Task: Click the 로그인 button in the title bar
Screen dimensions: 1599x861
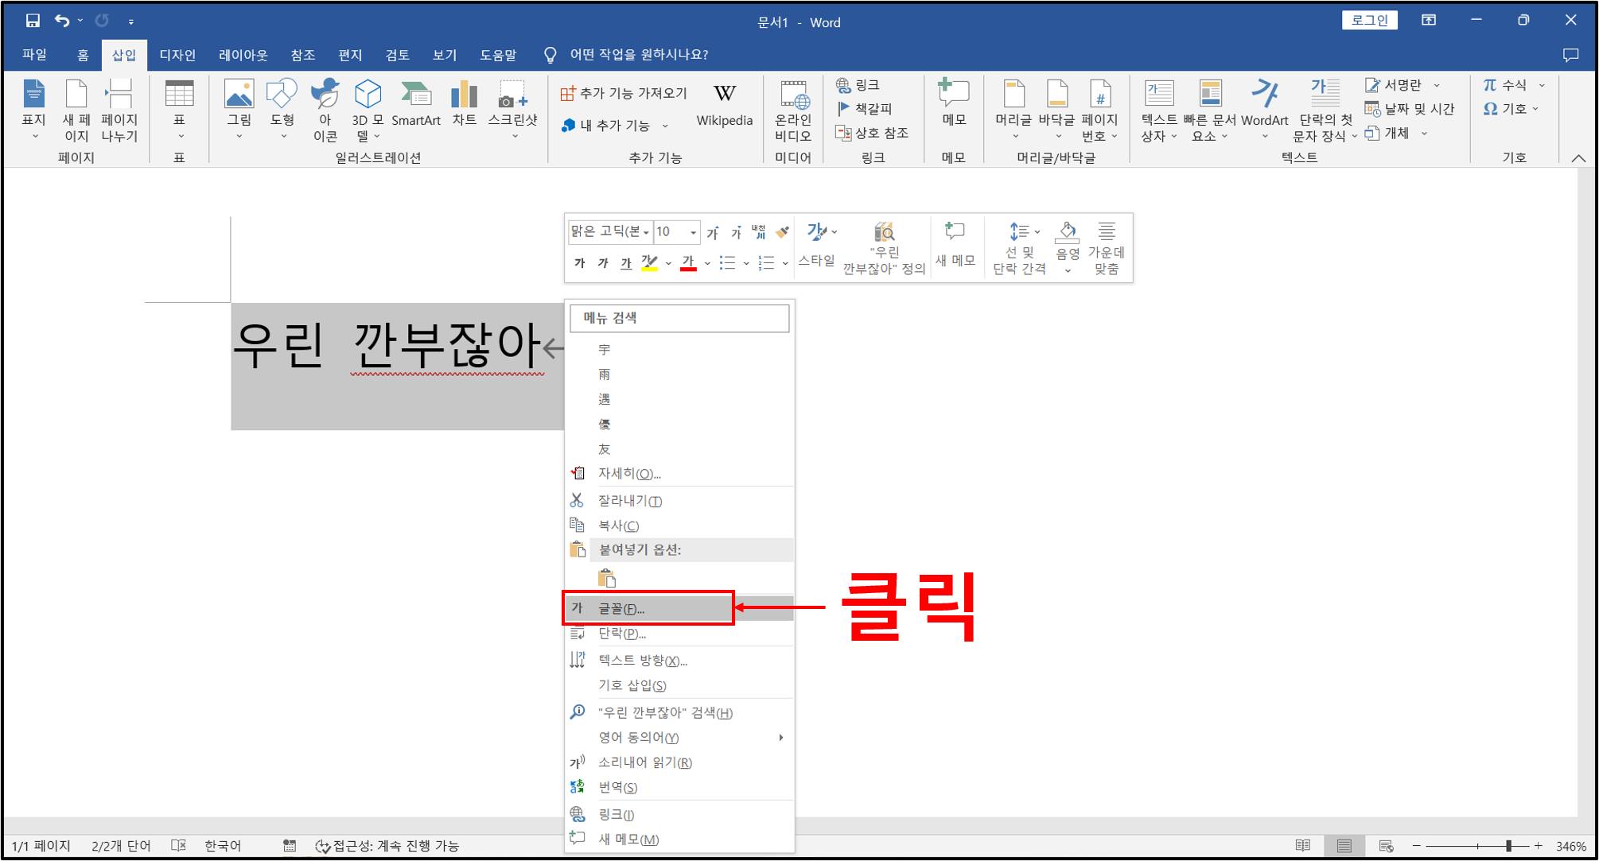Action: [1369, 21]
